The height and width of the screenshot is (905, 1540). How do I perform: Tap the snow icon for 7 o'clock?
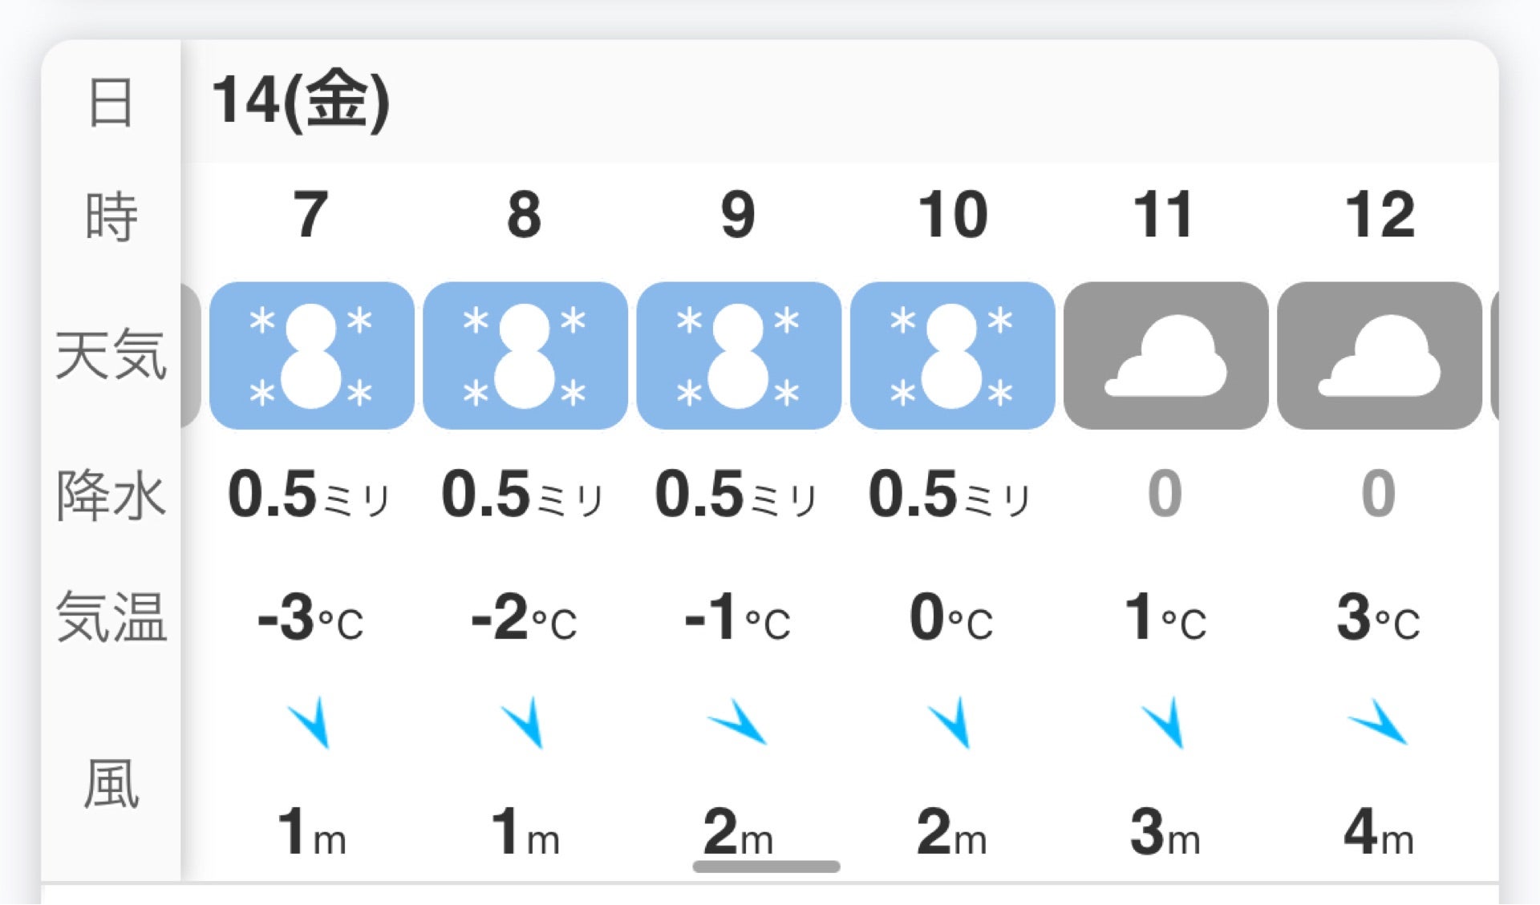[x=312, y=356]
